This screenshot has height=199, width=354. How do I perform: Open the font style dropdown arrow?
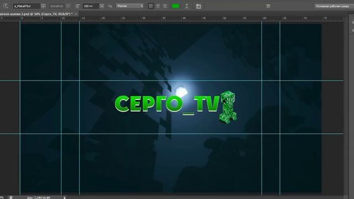68,6
